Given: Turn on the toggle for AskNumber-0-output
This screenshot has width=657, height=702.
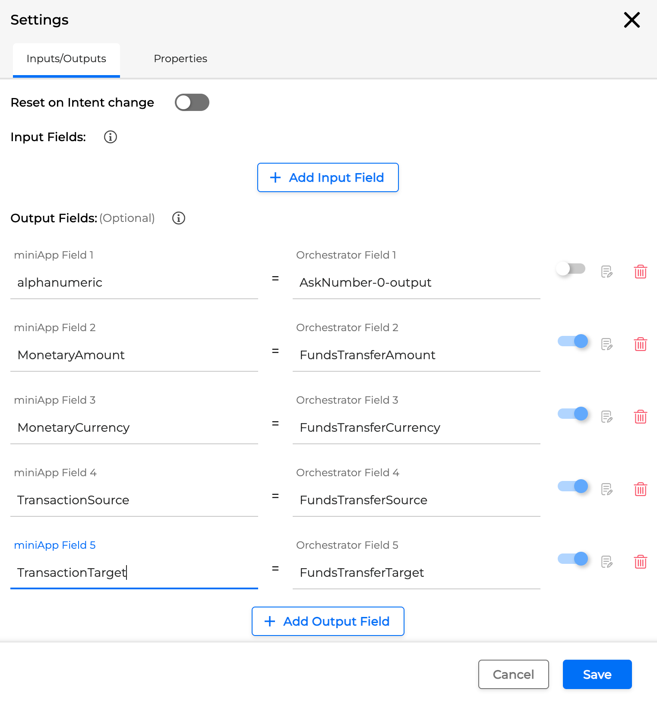Looking at the screenshot, I should (571, 269).
